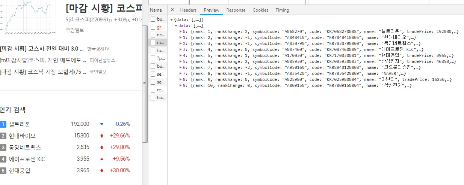Click the 파이낸셜뉴스 source label
The width and height of the screenshot is (464, 185).
click(x=103, y=60)
